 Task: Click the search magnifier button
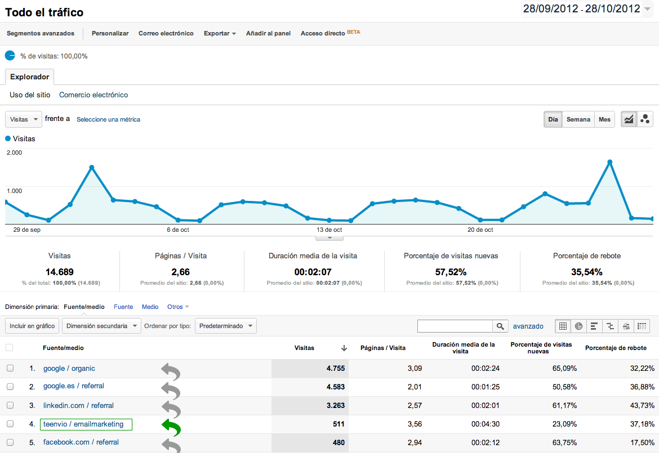coord(500,326)
